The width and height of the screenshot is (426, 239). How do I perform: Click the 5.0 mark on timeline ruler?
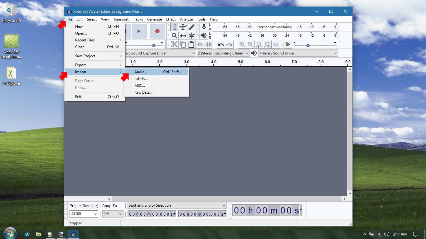pyautogui.click(x=240, y=62)
